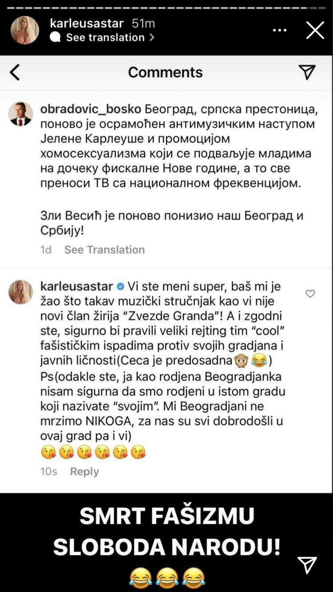Go back using the Comments back arrow

click(15, 72)
